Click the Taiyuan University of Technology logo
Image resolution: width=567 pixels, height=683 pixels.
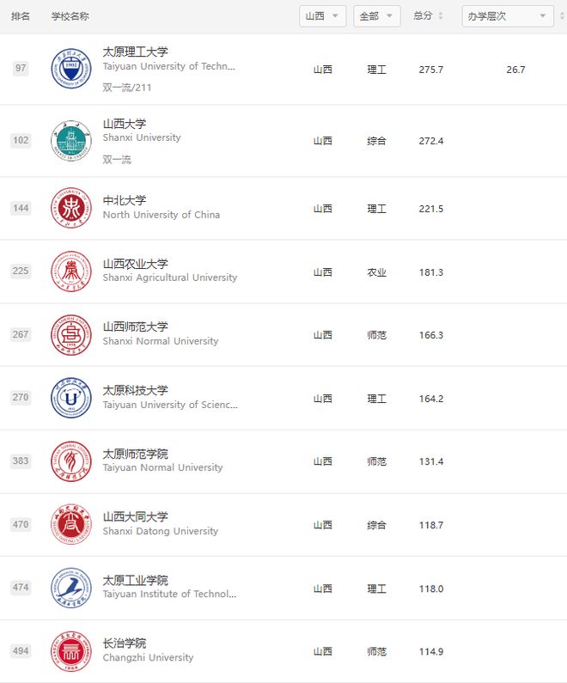pyautogui.click(x=71, y=69)
